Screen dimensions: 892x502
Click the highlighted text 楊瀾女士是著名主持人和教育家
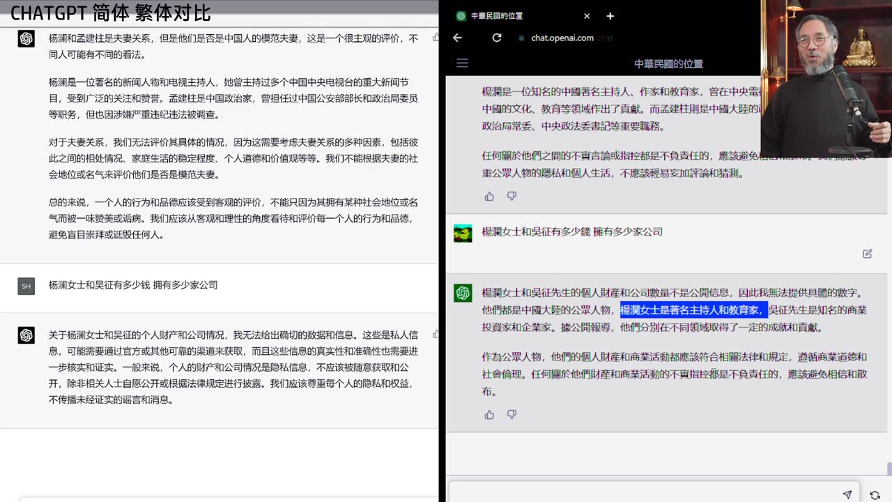[694, 310]
